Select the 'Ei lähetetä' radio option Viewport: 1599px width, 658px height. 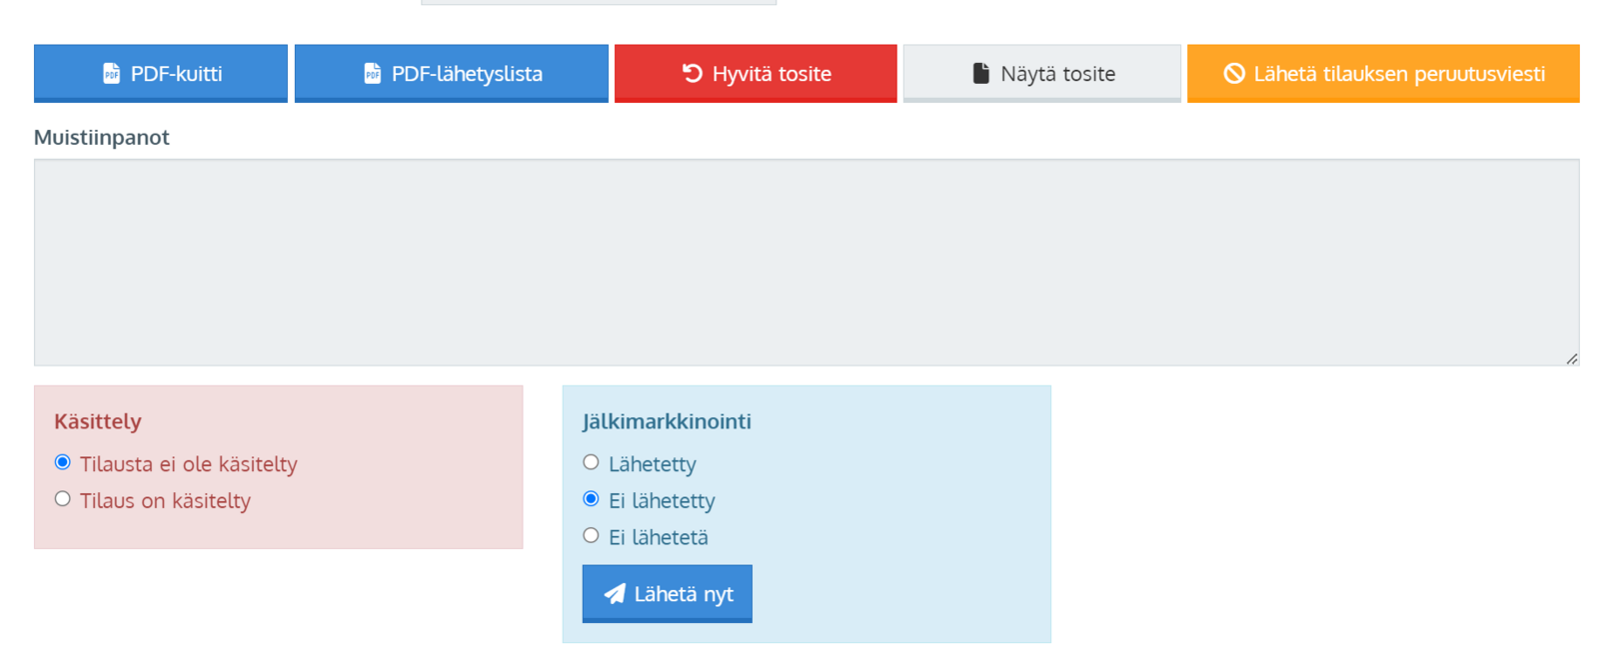(x=591, y=536)
